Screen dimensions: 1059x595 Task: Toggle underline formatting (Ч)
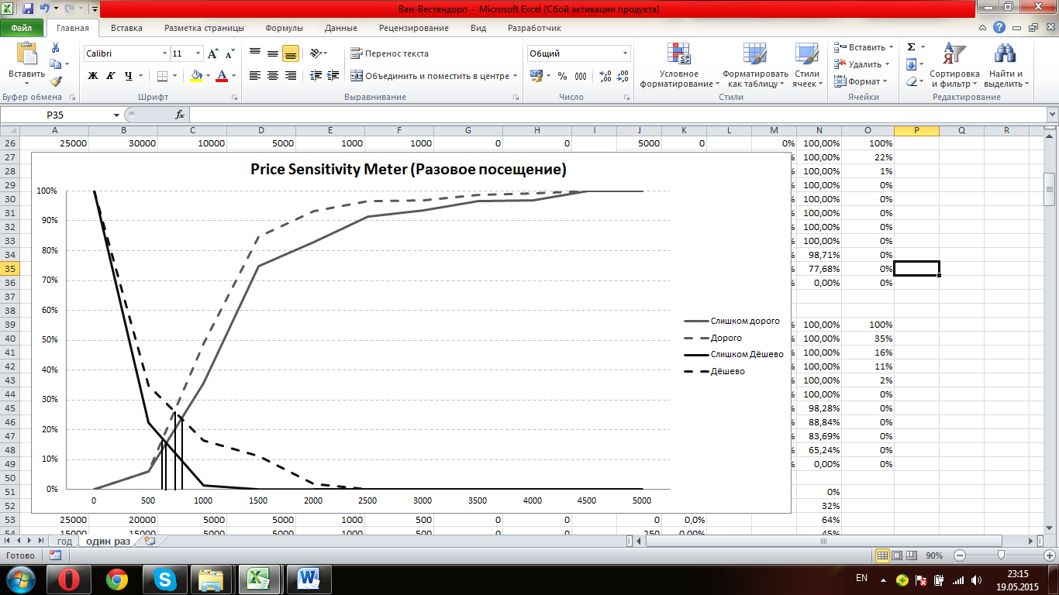point(129,76)
